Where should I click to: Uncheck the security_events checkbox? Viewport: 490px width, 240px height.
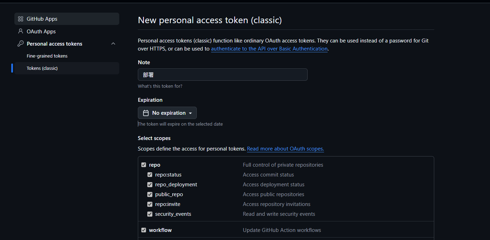click(150, 214)
